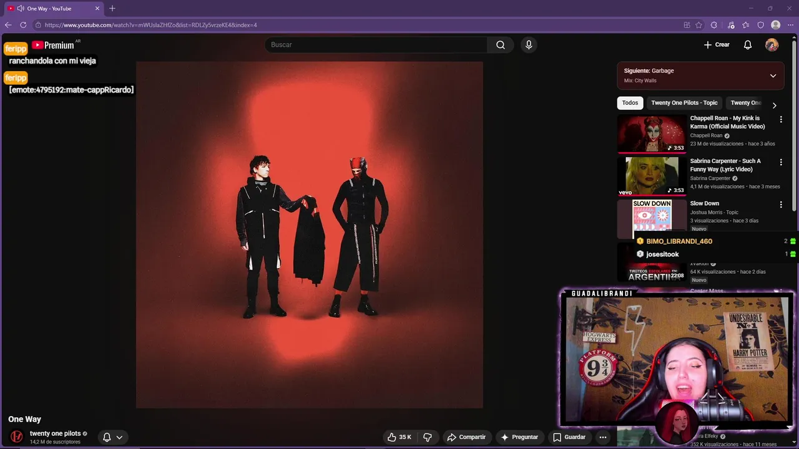The image size is (799, 449).
Task: Click the Mix: City Walls queue subtitle
Action: pos(640,80)
